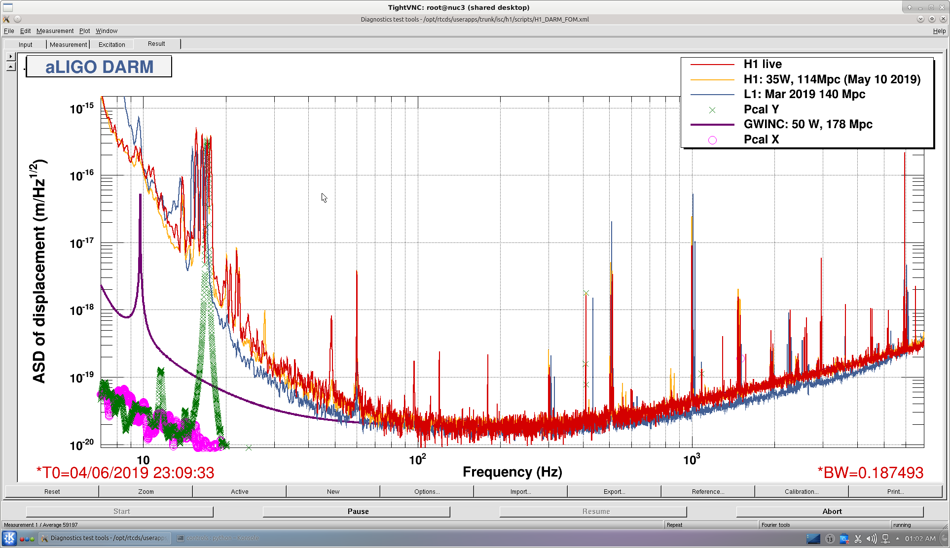950x548 pixels.
Task: Open the Measurement menu
Action: 55,31
